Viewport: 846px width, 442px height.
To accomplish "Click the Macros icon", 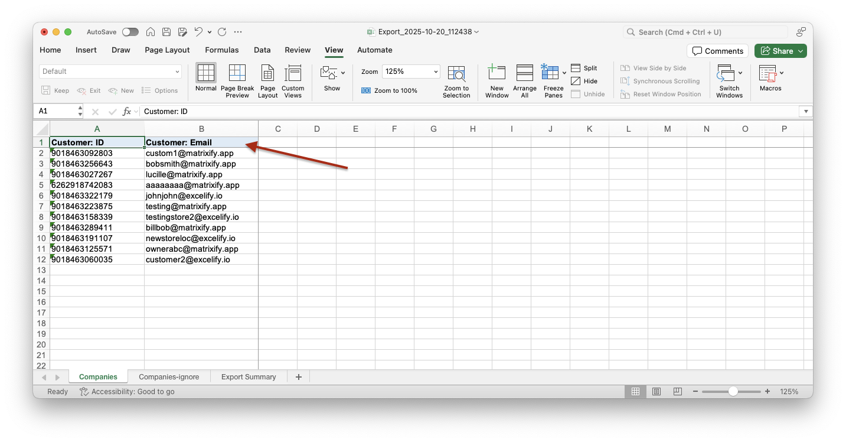I will tap(767, 73).
